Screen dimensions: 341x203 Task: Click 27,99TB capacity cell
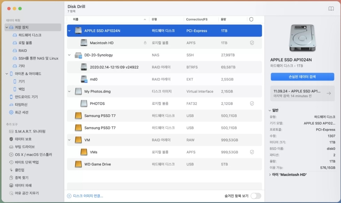tap(228, 55)
